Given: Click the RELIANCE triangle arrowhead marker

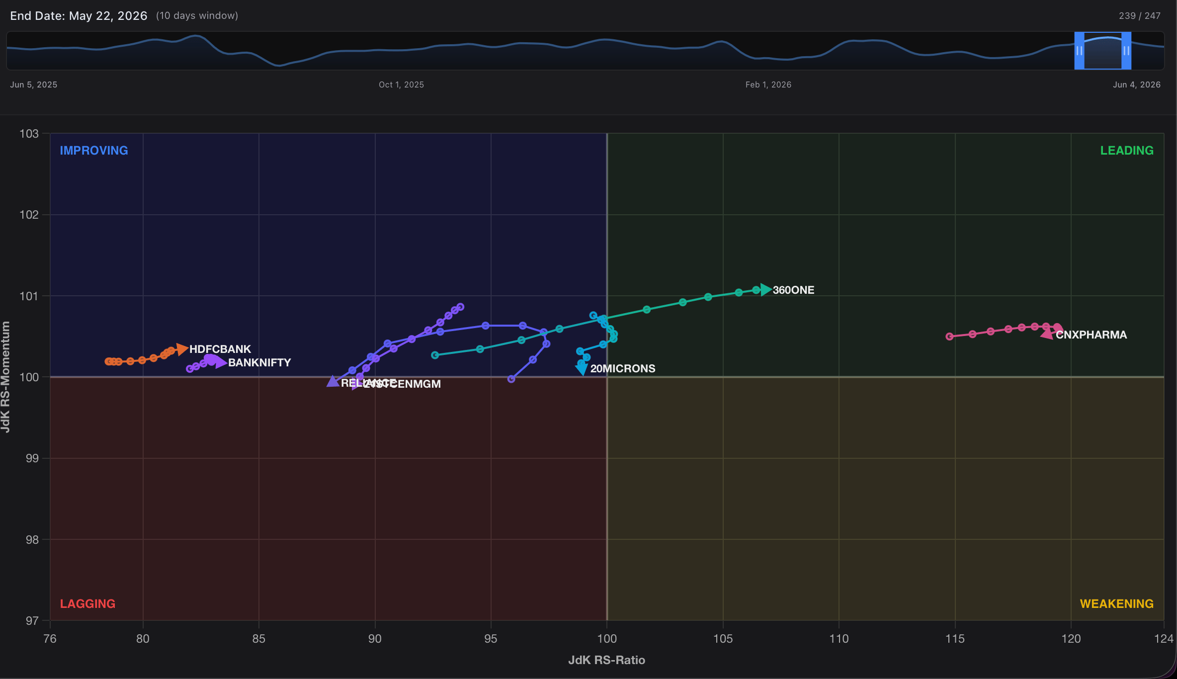Looking at the screenshot, I should [333, 381].
